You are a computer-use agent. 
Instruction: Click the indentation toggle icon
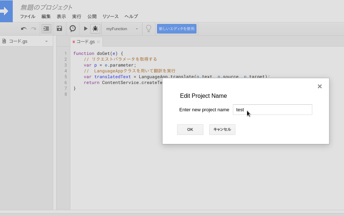(x=46, y=28)
